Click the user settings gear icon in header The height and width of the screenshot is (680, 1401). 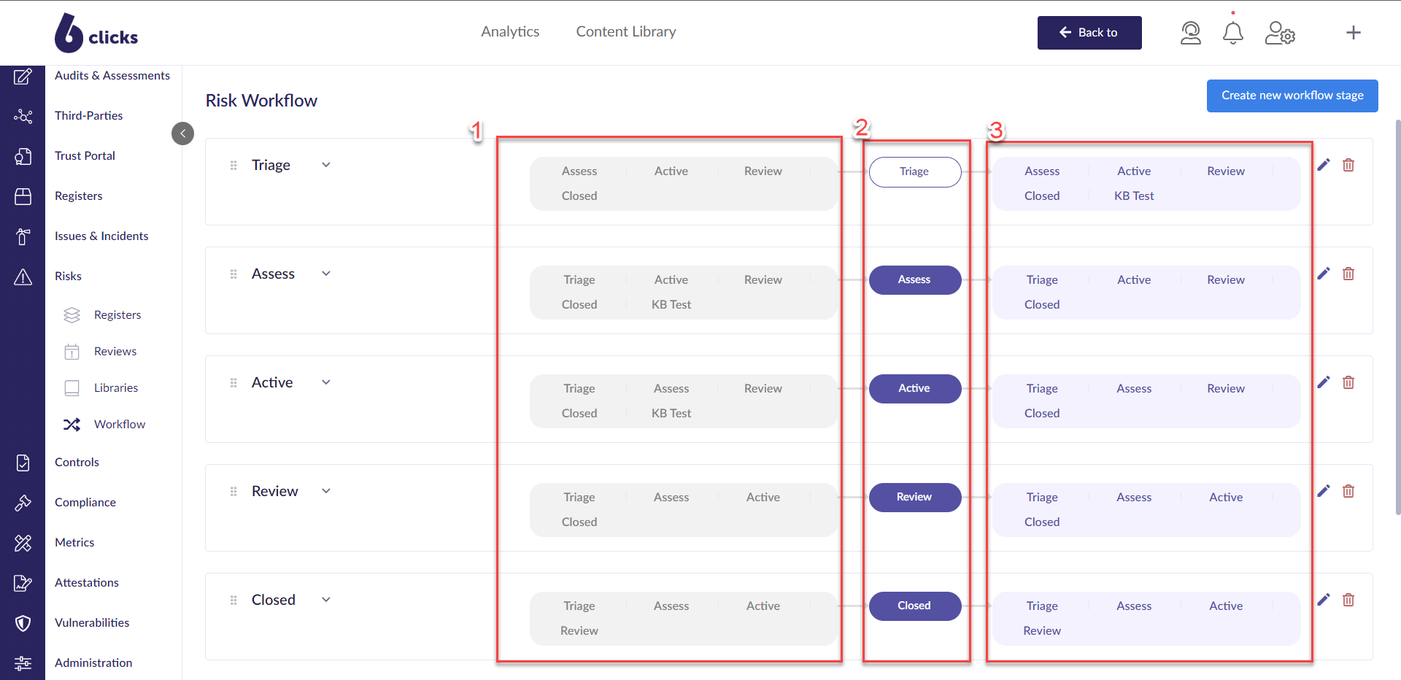[1280, 33]
